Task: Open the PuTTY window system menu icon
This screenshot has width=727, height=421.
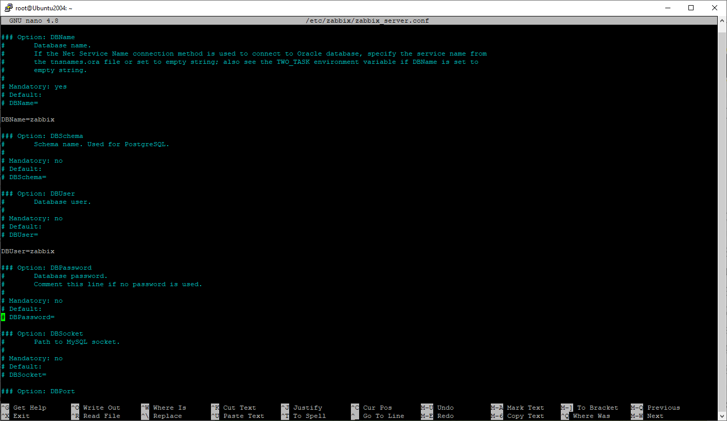Action: click(8, 8)
